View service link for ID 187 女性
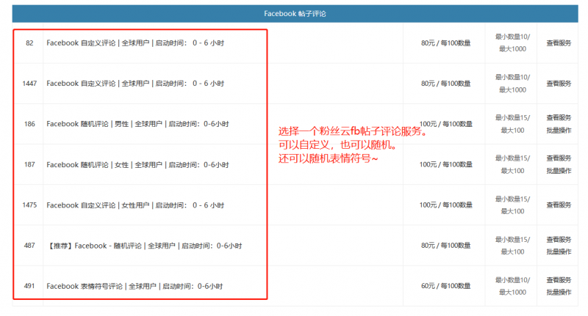 (559, 158)
